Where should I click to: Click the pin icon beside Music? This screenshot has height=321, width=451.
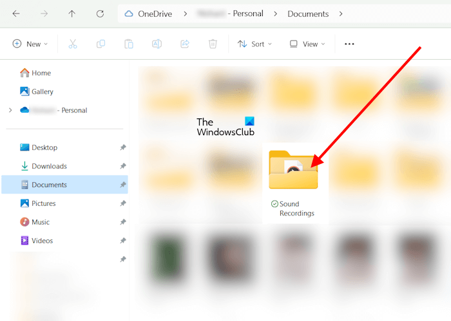[123, 222]
